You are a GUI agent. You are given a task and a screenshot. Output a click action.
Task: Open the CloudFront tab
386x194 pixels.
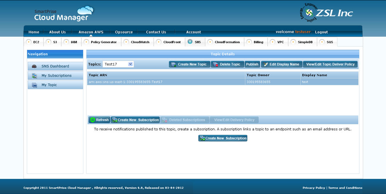[169, 42]
